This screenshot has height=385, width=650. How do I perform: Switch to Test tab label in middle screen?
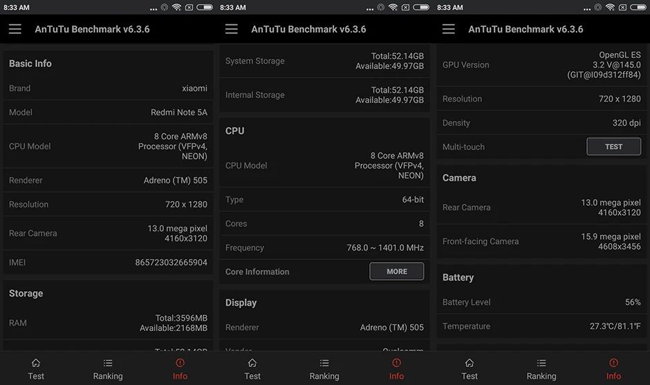(252, 376)
